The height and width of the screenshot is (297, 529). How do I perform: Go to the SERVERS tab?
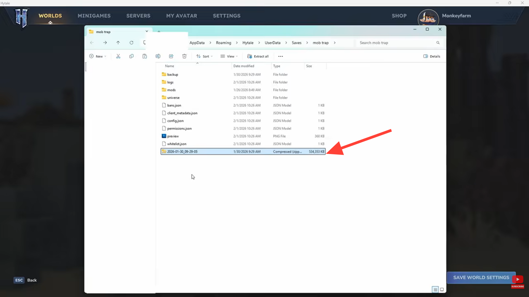(x=138, y=16)
